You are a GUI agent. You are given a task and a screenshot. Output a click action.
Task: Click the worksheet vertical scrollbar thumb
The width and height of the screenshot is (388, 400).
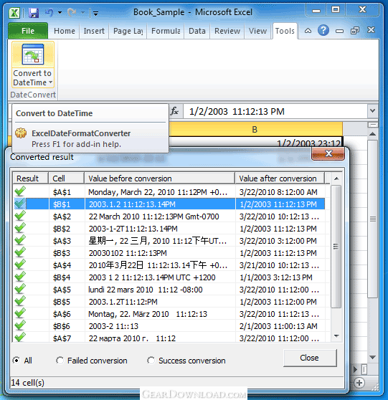[x=373, y=219]
